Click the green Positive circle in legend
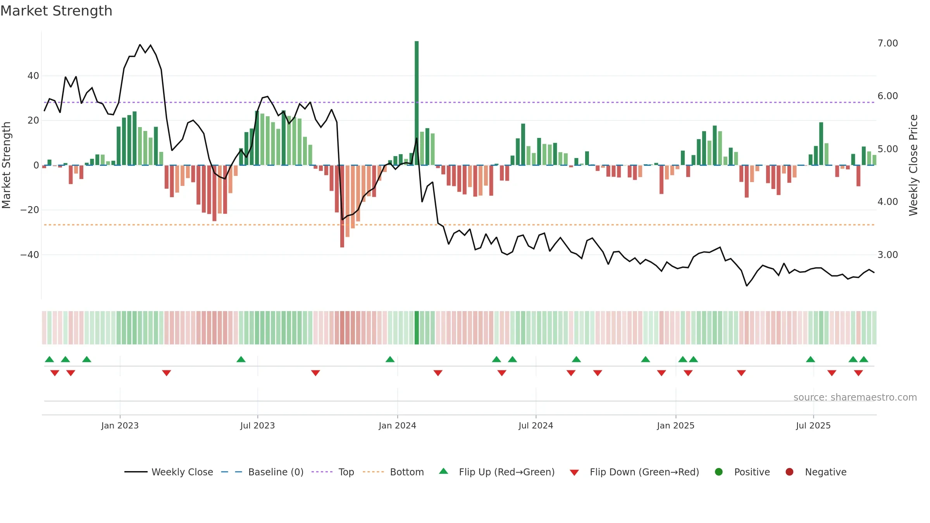The width and height of the screenshot is (930, 523). tap(719, 472)
